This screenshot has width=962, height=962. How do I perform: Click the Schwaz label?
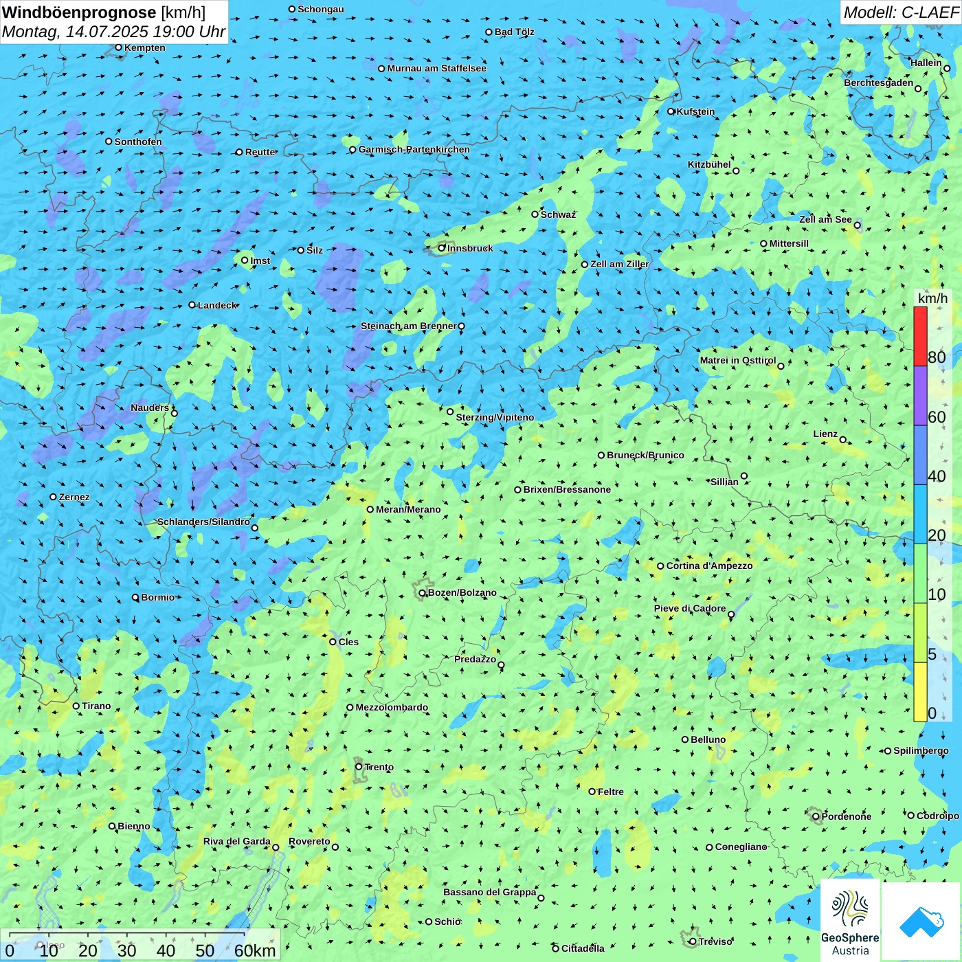558,214
